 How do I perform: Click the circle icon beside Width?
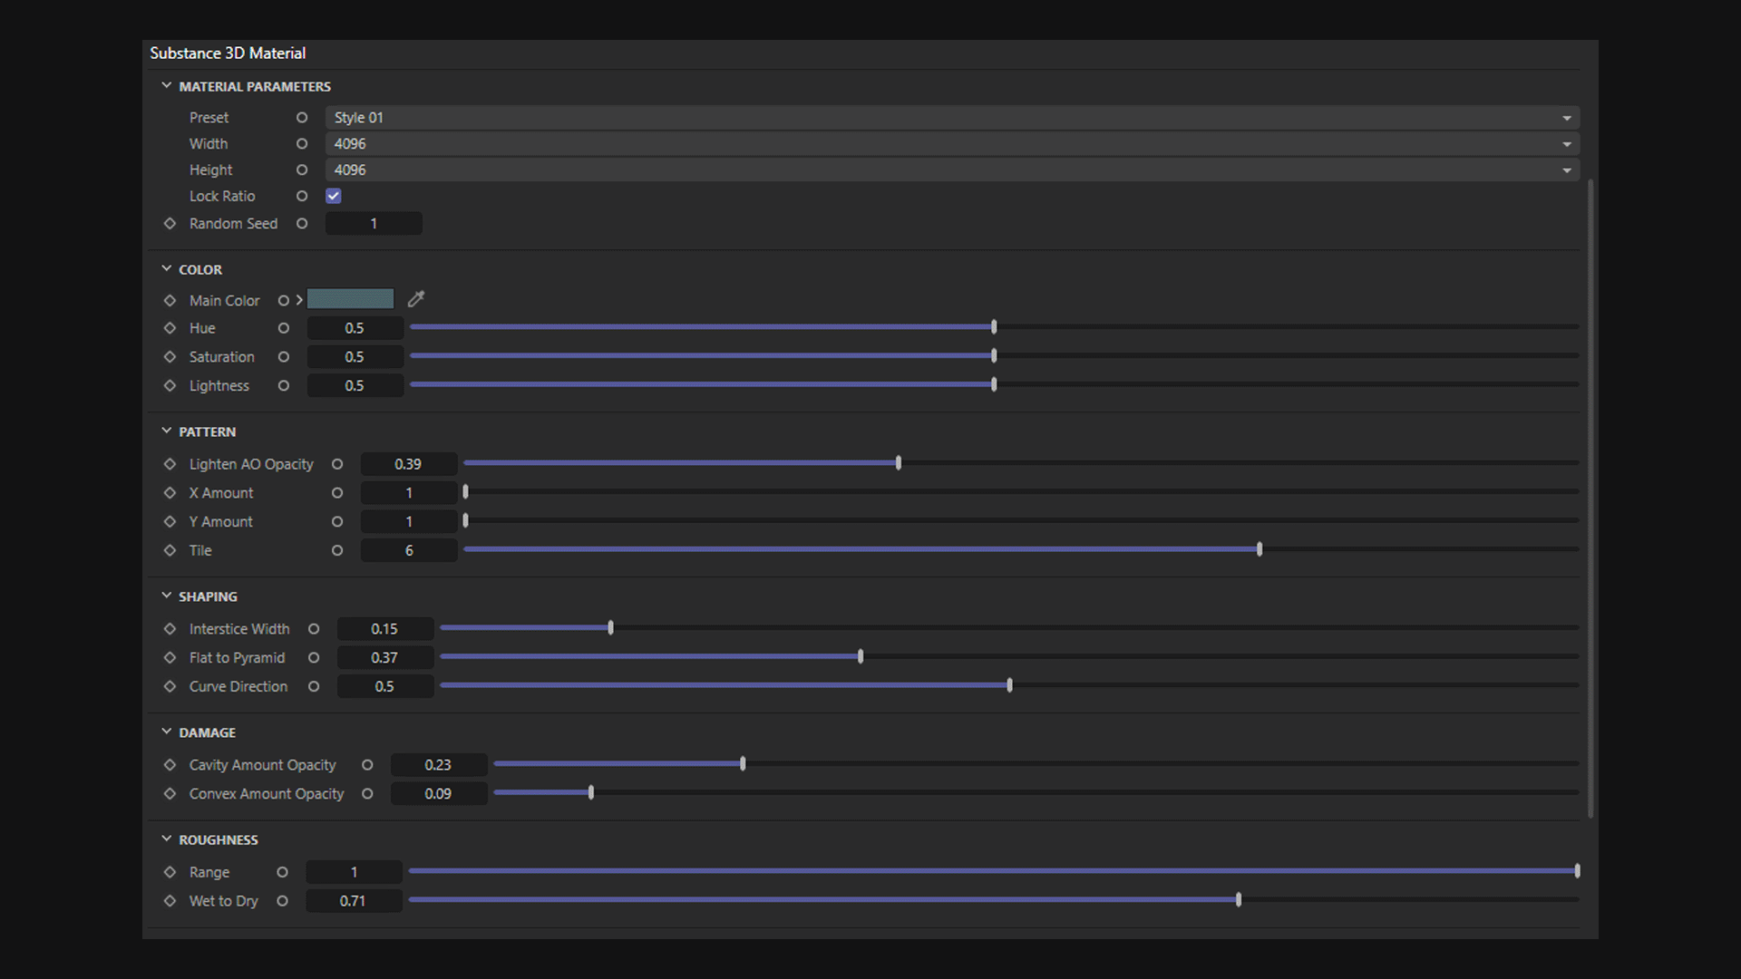coord(302,144)
